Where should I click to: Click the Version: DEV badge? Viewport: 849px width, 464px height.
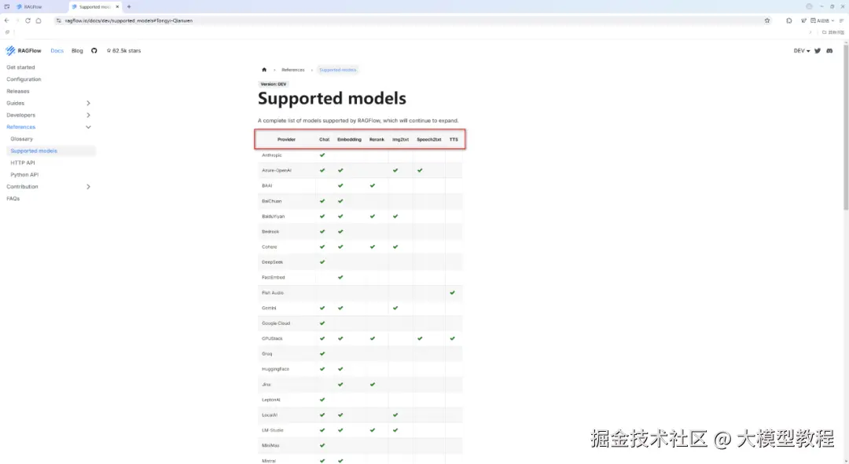point(274,84)
